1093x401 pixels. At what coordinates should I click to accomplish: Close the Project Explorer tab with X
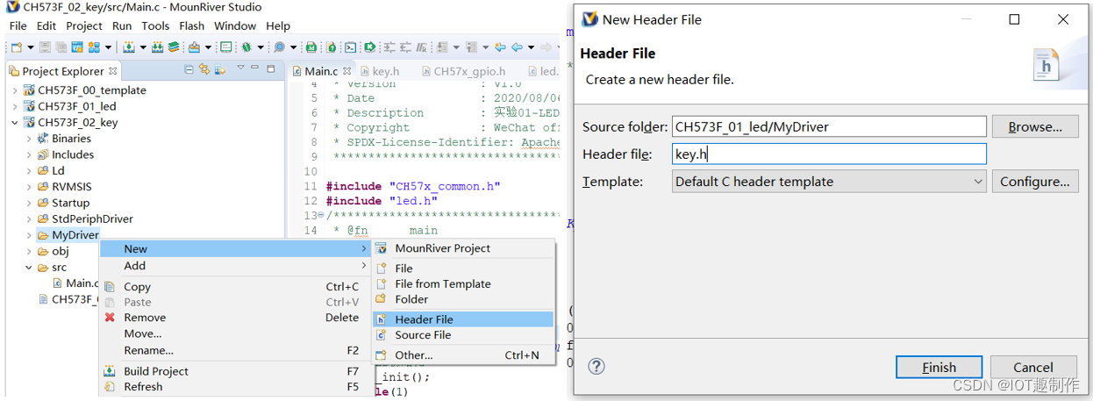113,70
